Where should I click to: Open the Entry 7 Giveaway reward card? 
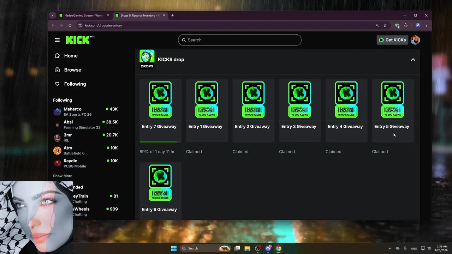pos(161,110)
